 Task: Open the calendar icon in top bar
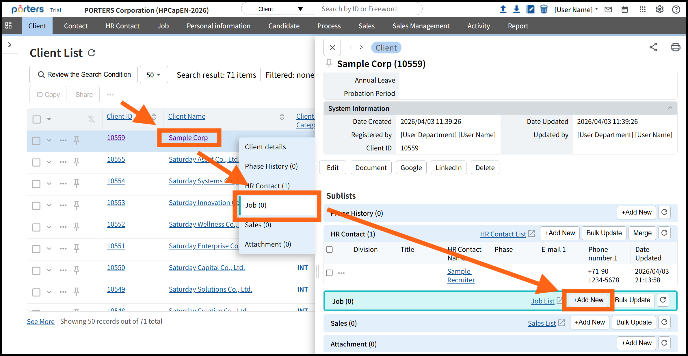(x=625, y=10)
